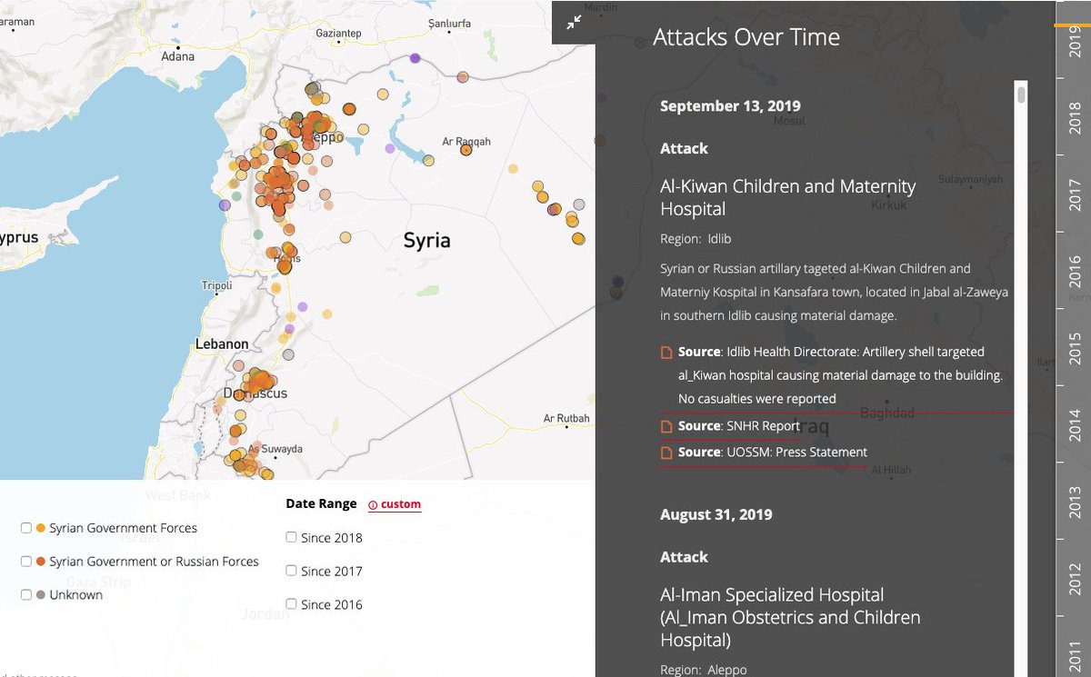1091x677 pixels.
Task: Jump to 2012 on the timeline
Action: tap(1075, 580)
